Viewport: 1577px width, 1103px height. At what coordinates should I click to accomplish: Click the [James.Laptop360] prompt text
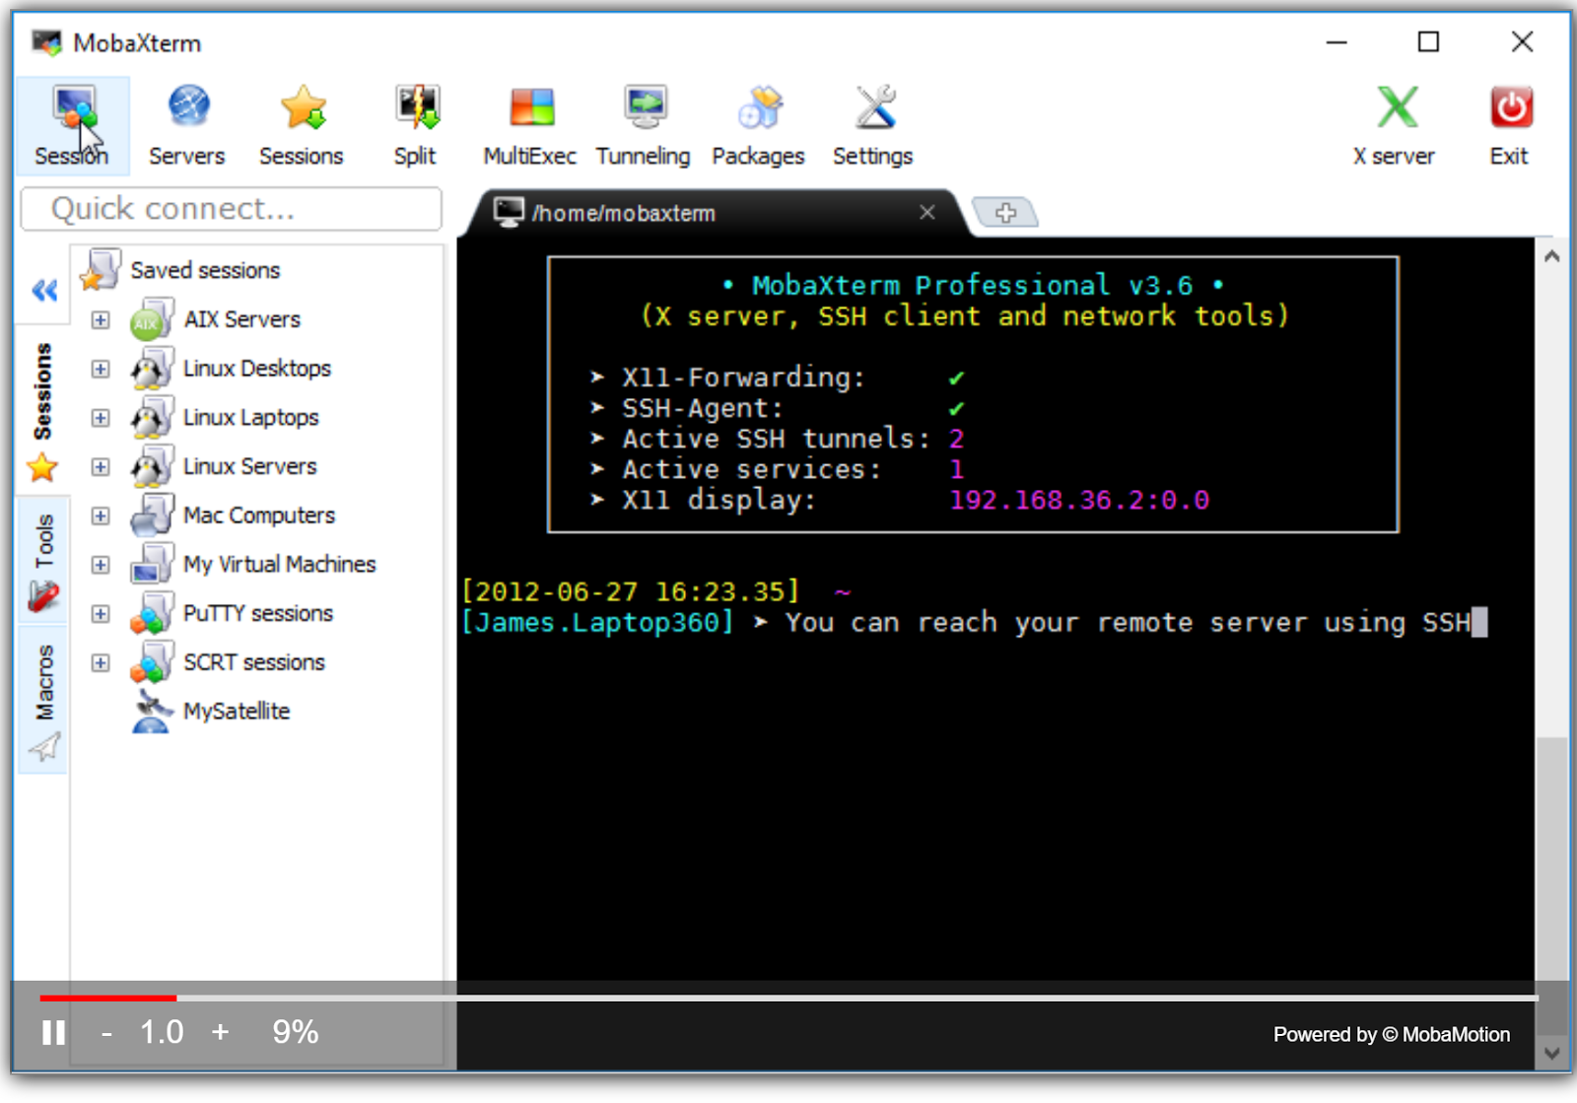598,623
